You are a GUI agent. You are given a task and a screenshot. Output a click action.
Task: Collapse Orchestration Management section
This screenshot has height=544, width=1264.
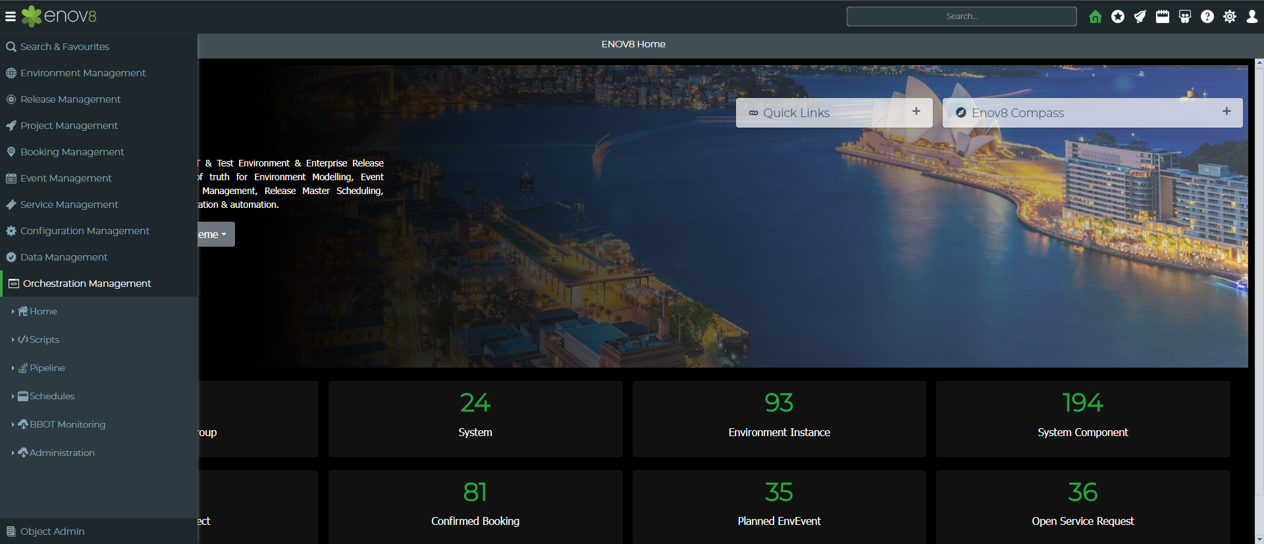coord(99,284)
